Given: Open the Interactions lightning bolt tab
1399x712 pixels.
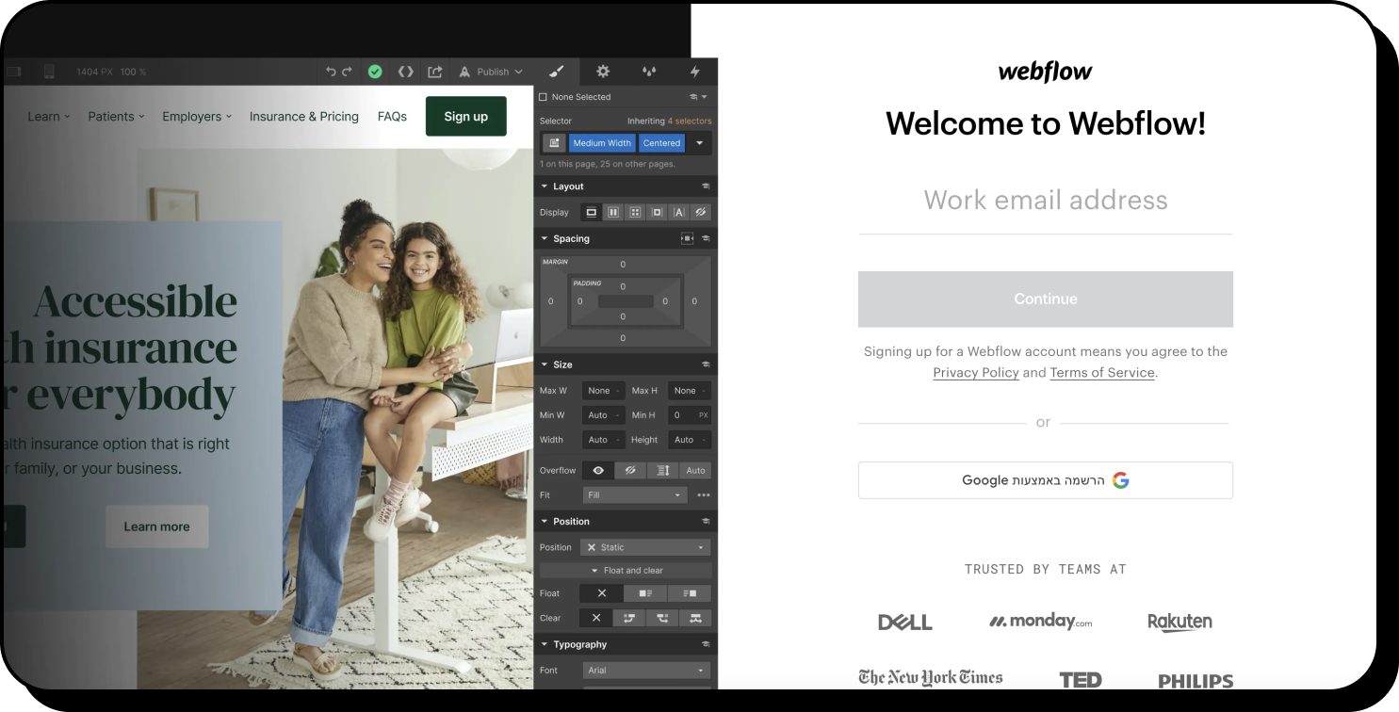Looking at the screenshot, I should pos(694,72).
